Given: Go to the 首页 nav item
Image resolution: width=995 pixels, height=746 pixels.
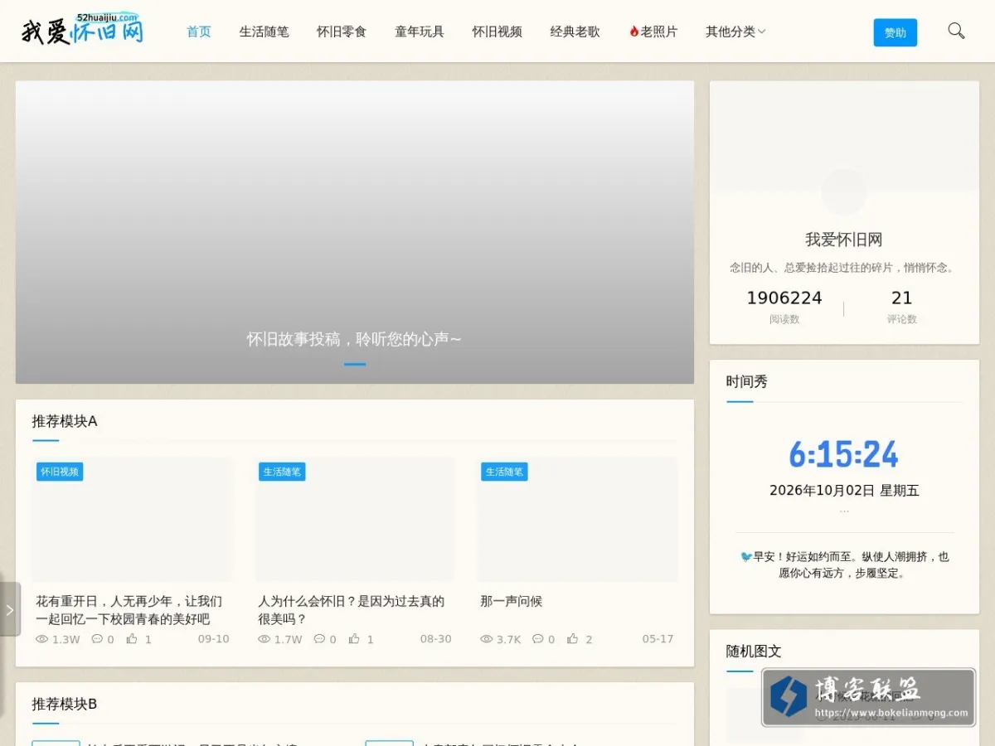Looking at the screenshot, I should [199, 31].
